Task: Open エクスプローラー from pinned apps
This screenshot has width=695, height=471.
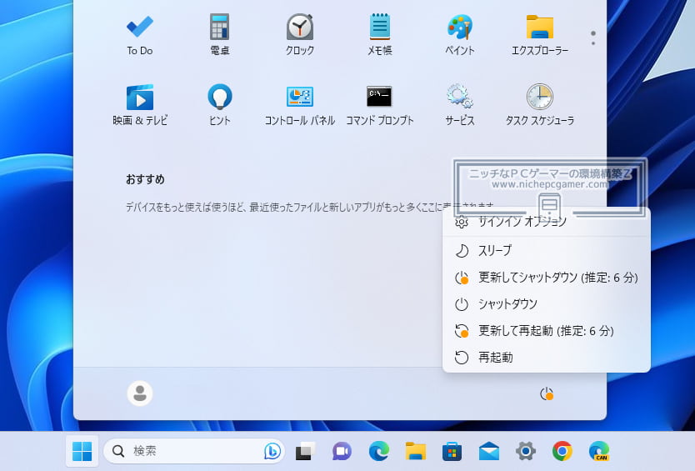Action: pyautogui.click(x=539, y=33)
